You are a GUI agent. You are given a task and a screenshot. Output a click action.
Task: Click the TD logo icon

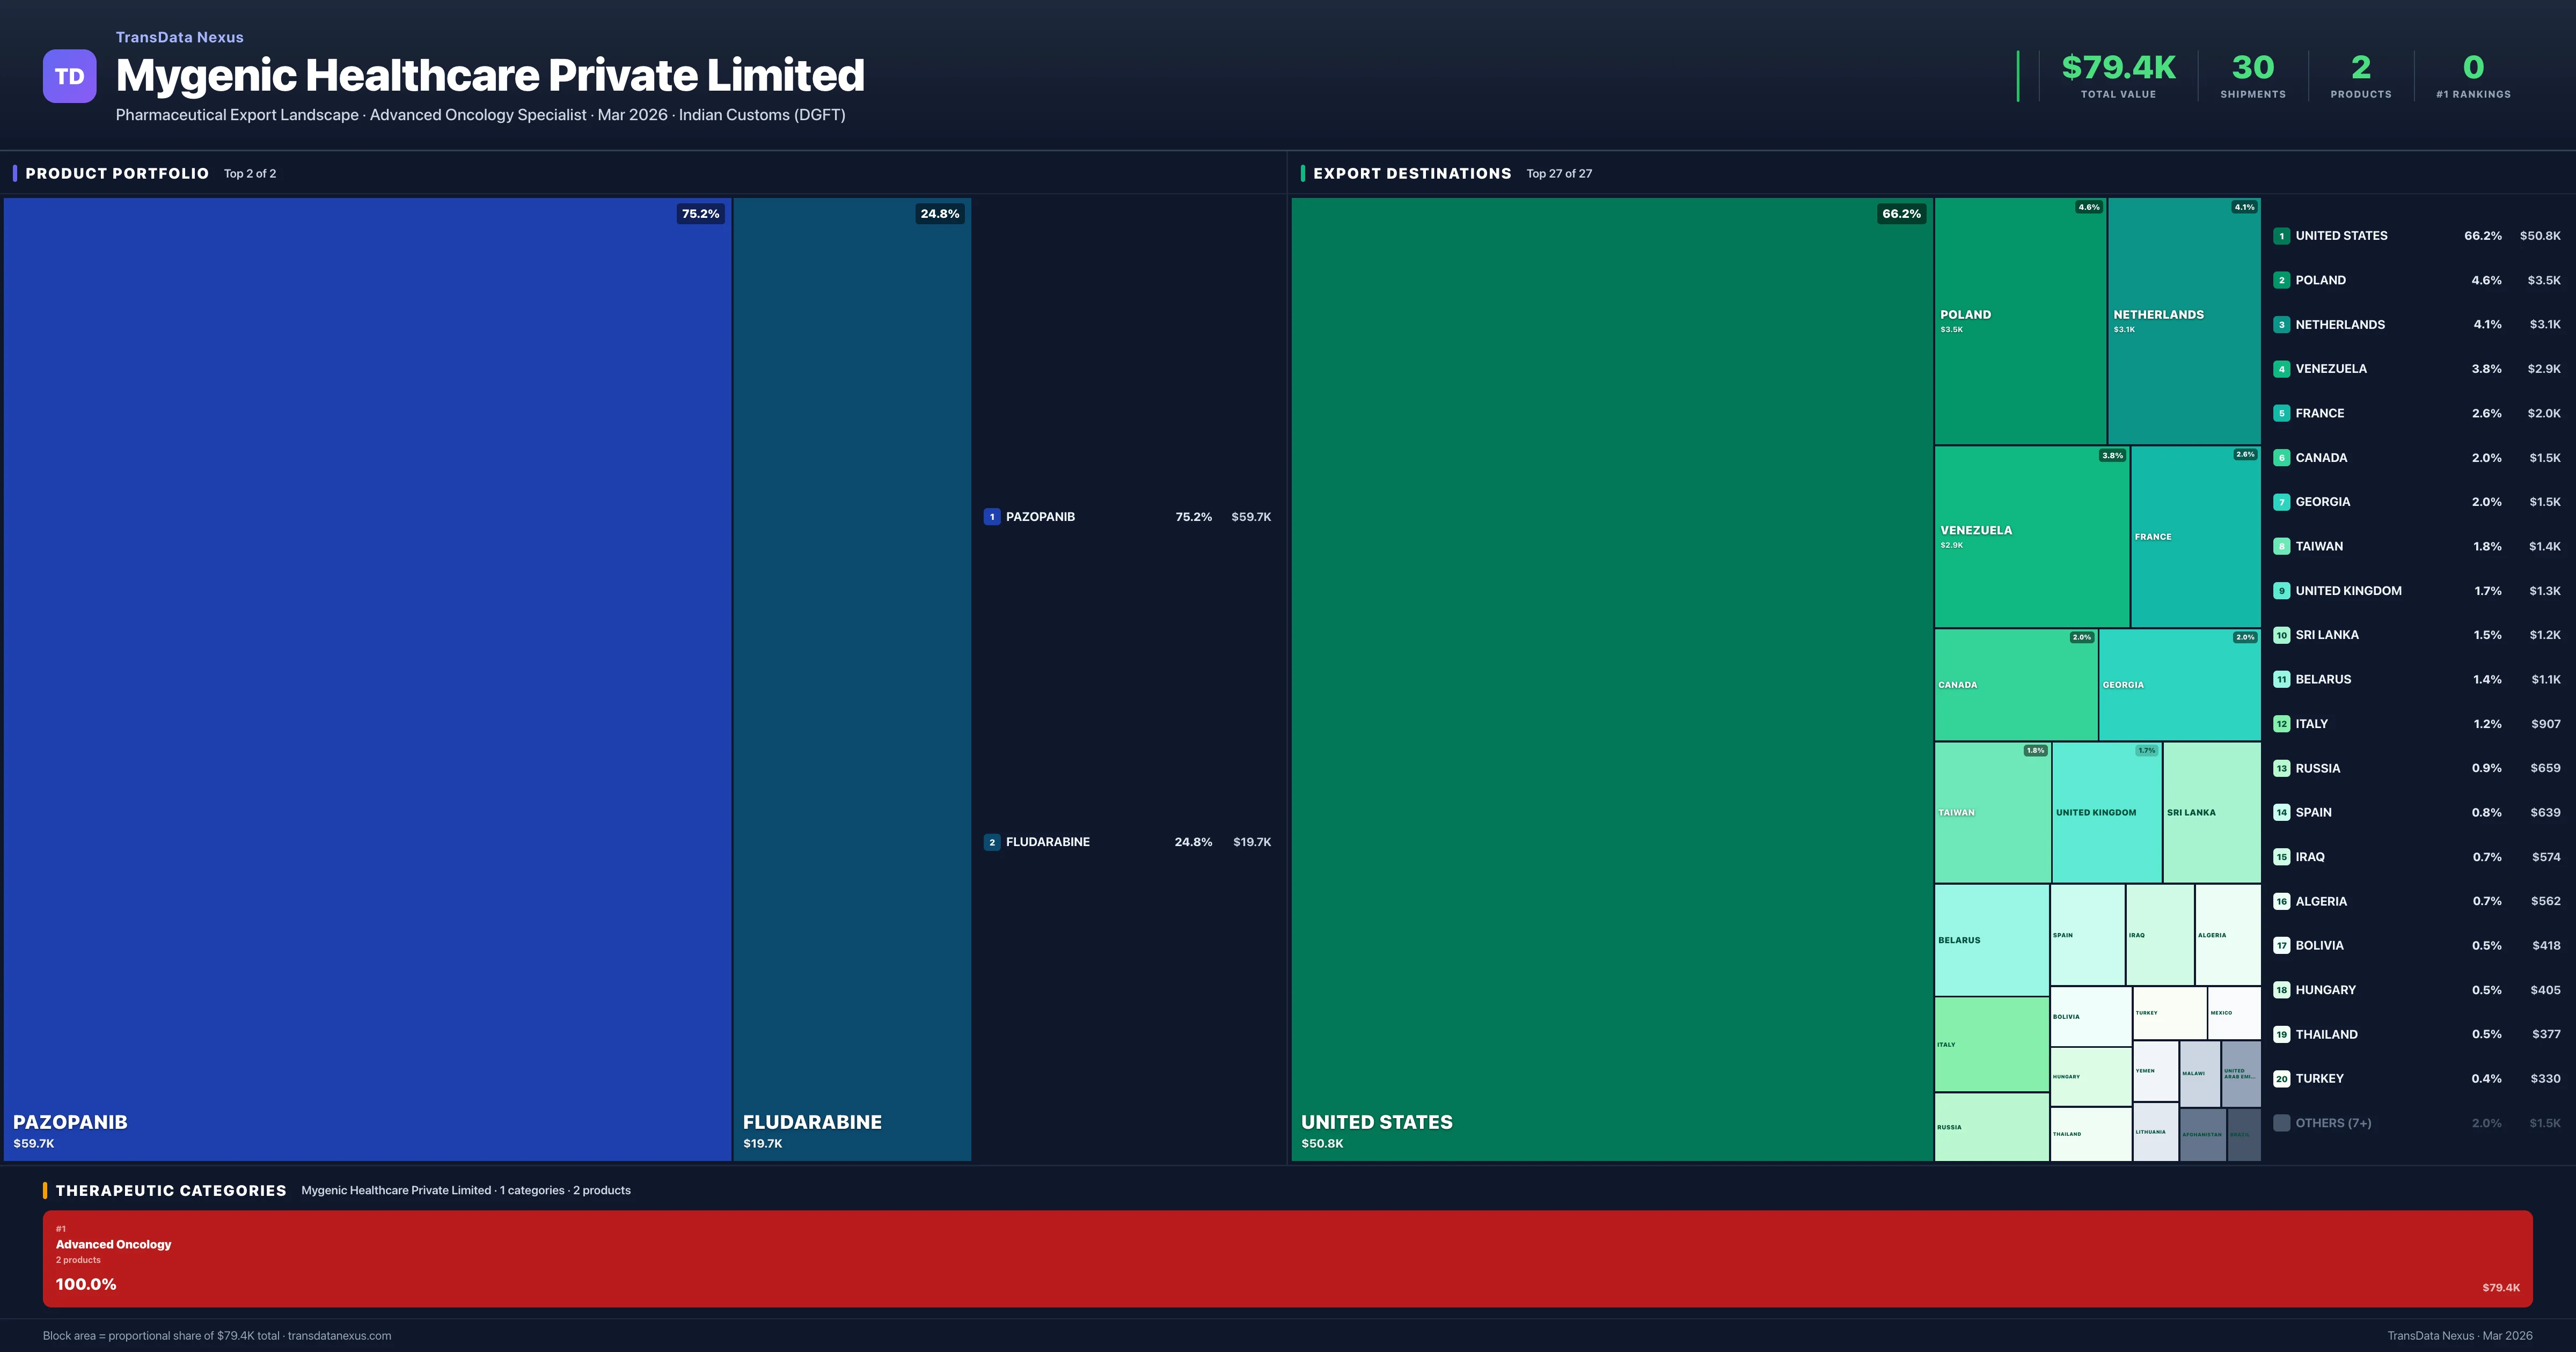(69, 76)
